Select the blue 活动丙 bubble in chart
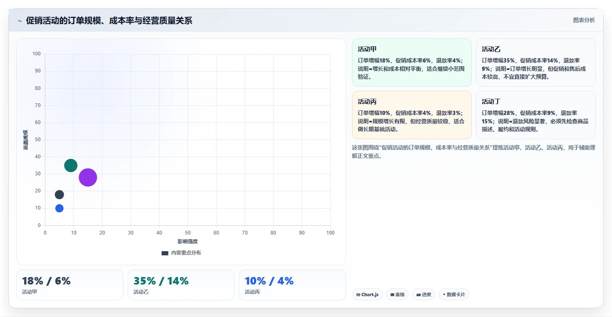The height and width of the screenshot is (317, 612). 59,208
